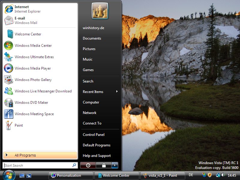This screenshot has height=180, width=240.
Task: Select Connect To entry
Action: [x=92, y=123]
